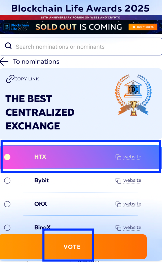Click the Blockchain Life 2025 logo
Image resolution: width=162 pixels, height=262 pixels.
16,27
